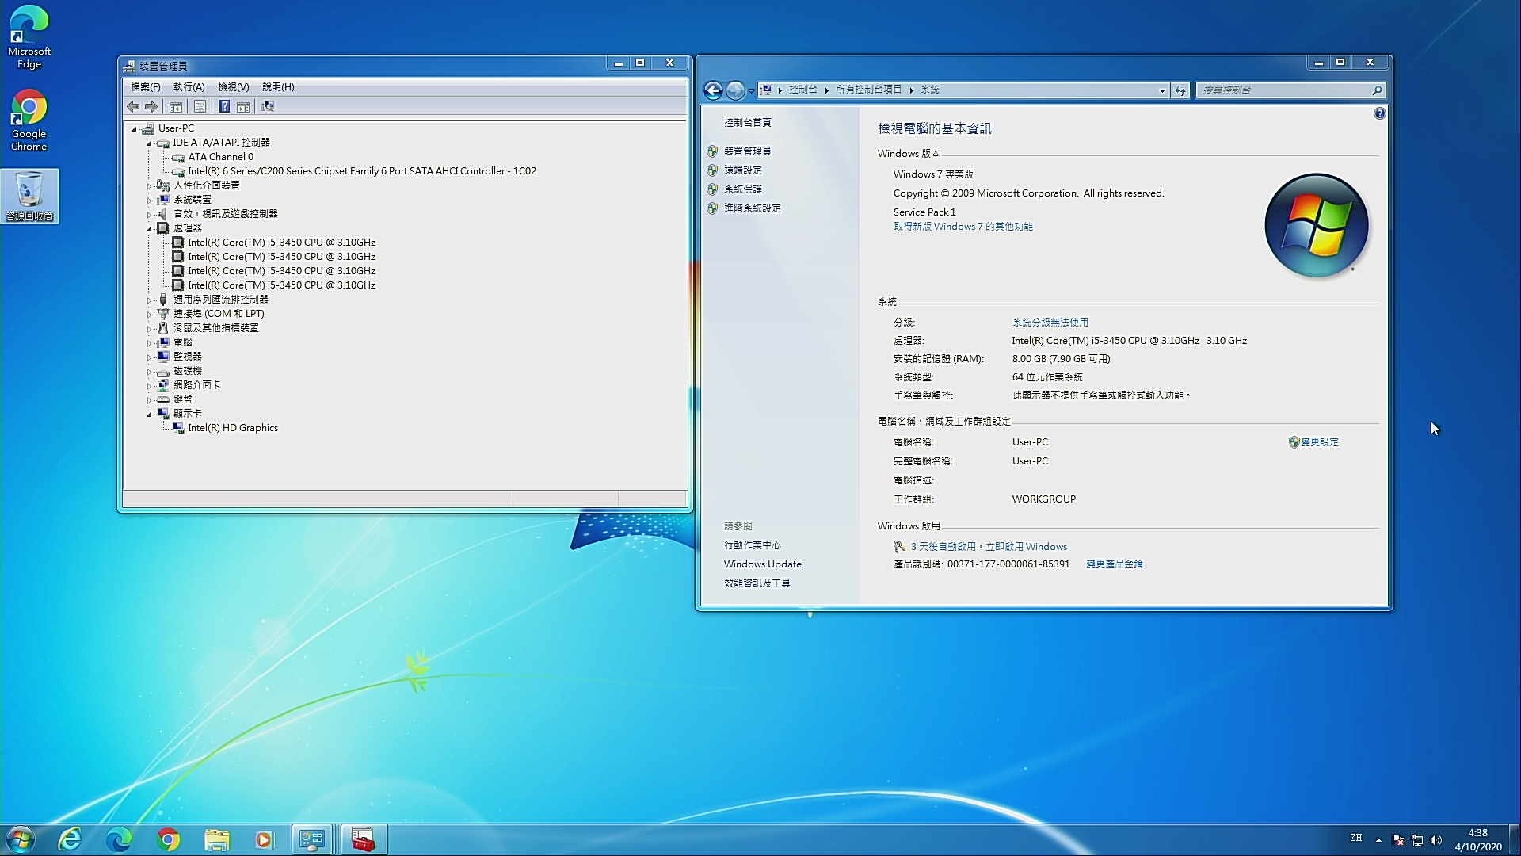1521x856 pixels.
Task: Launch Internet Explorer from taskbar
Action: (70, 839)
